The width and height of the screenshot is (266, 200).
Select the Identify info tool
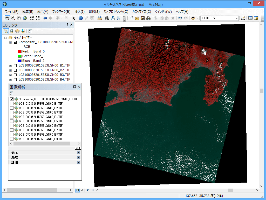81,18
